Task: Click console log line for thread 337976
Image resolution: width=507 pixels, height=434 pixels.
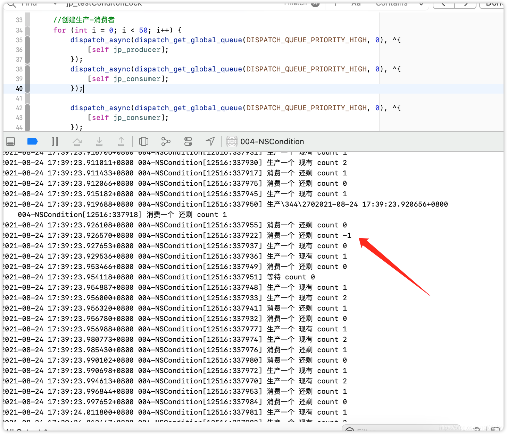Action: click(x=175, y=350)
